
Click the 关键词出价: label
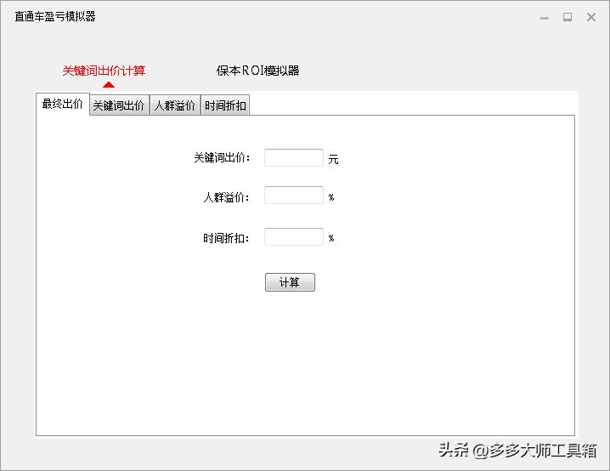point(222,157)
